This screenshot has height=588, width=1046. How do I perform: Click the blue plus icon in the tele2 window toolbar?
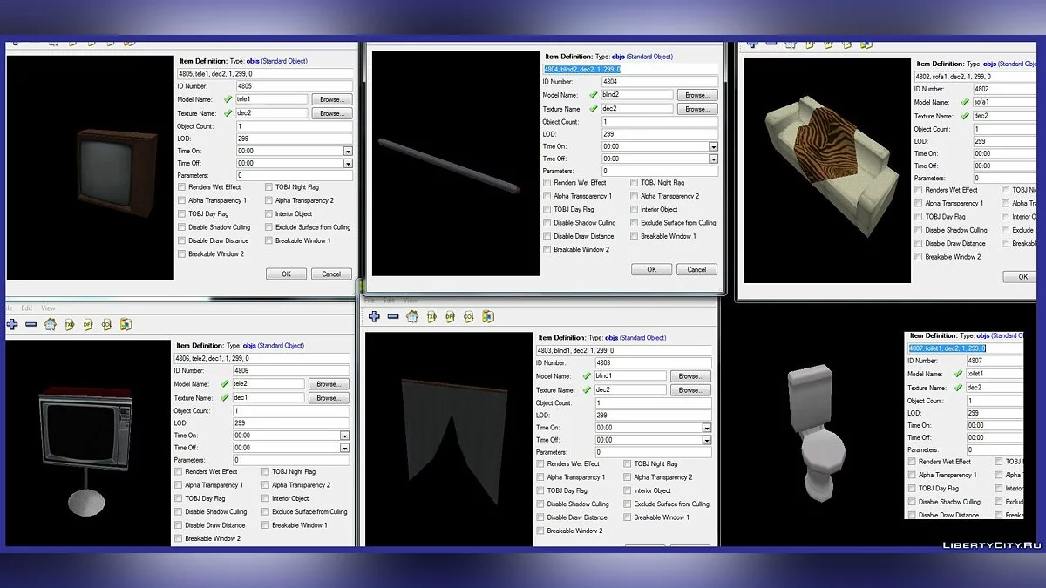click(x=12, y=324)
